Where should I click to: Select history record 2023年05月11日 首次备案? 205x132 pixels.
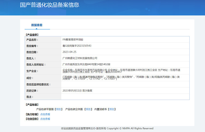pos(77,90)
